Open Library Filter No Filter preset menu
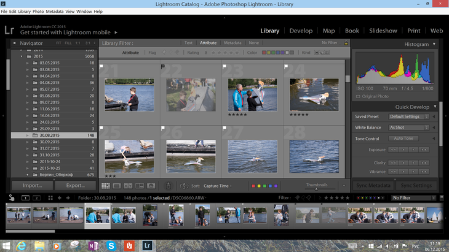 click(x=331, y=43)
